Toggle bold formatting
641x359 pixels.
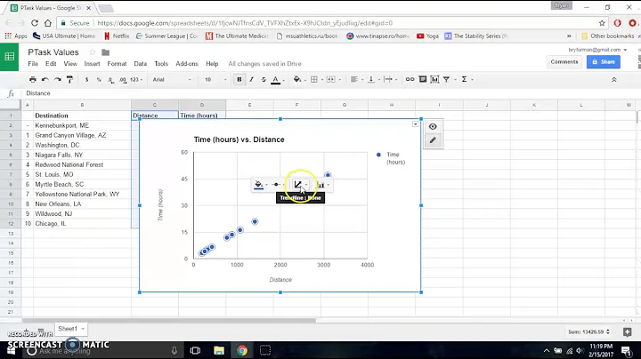click(x=239, y=80)
